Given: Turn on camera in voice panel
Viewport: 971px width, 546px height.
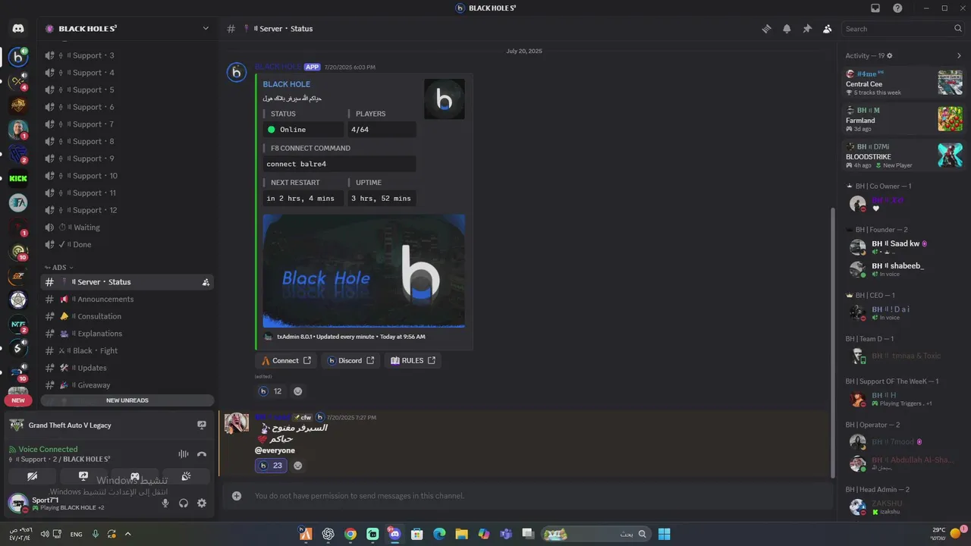Looking at the screenshot, I should (x=32, y=476).
